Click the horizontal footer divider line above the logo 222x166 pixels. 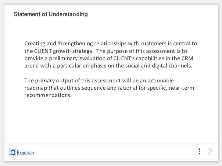click(111, 144)
